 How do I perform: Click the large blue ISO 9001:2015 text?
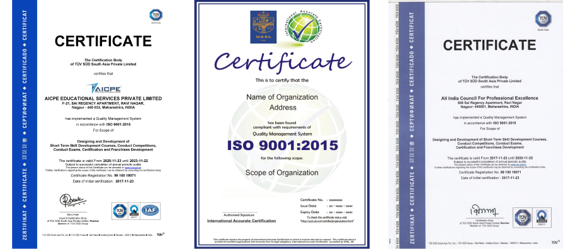click(x=282, y=146)
